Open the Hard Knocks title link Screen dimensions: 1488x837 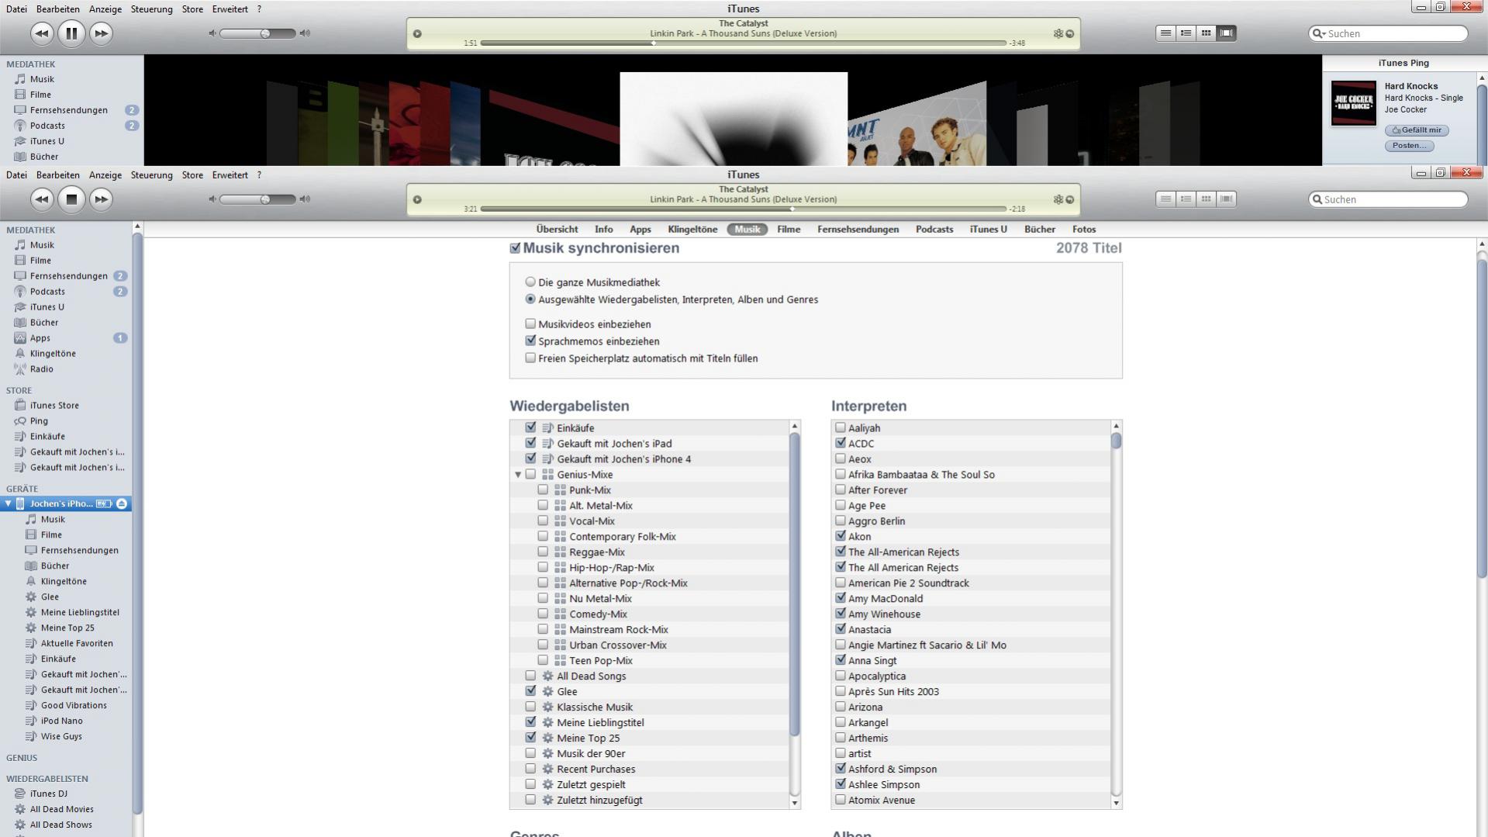[1410, 86]
